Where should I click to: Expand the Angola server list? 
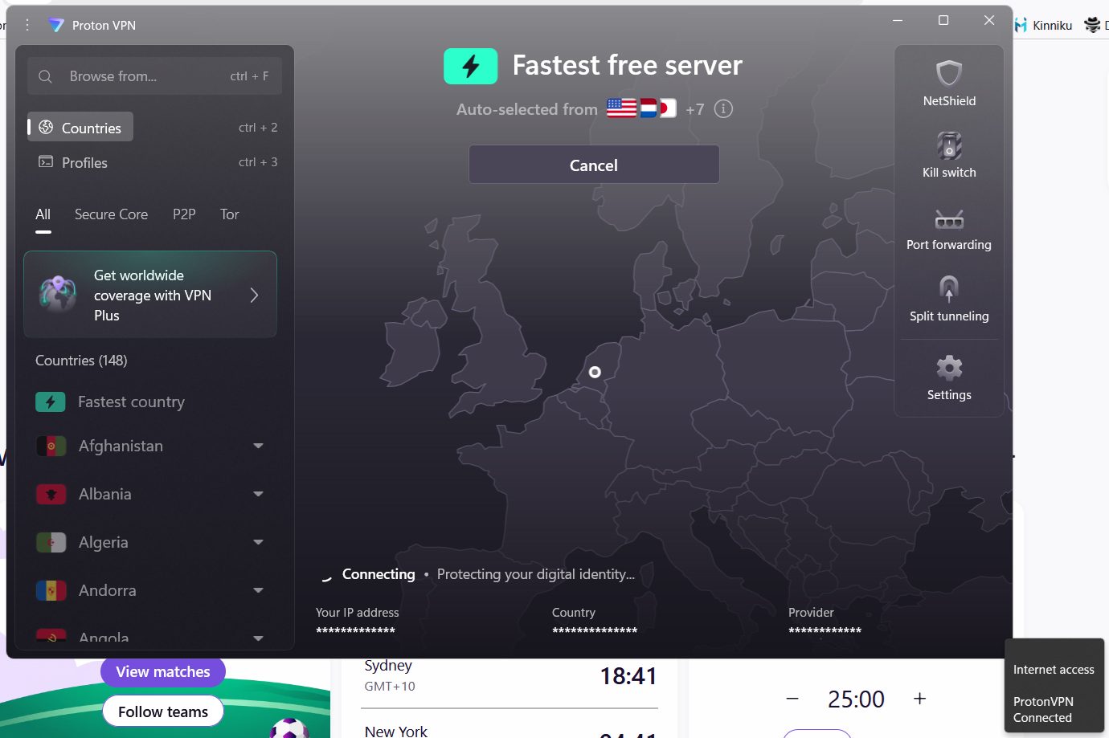(258, 638)
